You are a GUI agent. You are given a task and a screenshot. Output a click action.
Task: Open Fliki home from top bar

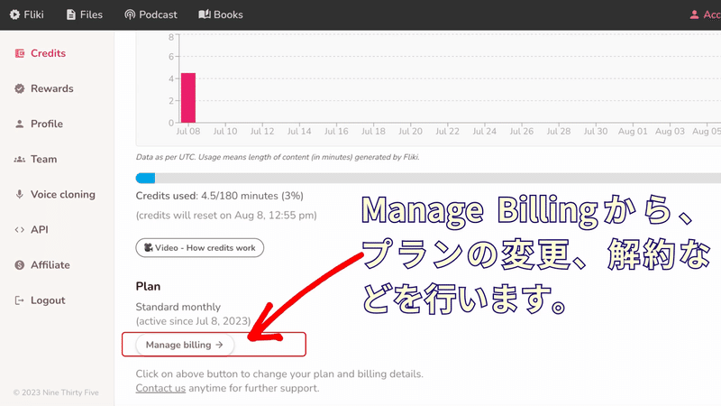coord(27,14)
